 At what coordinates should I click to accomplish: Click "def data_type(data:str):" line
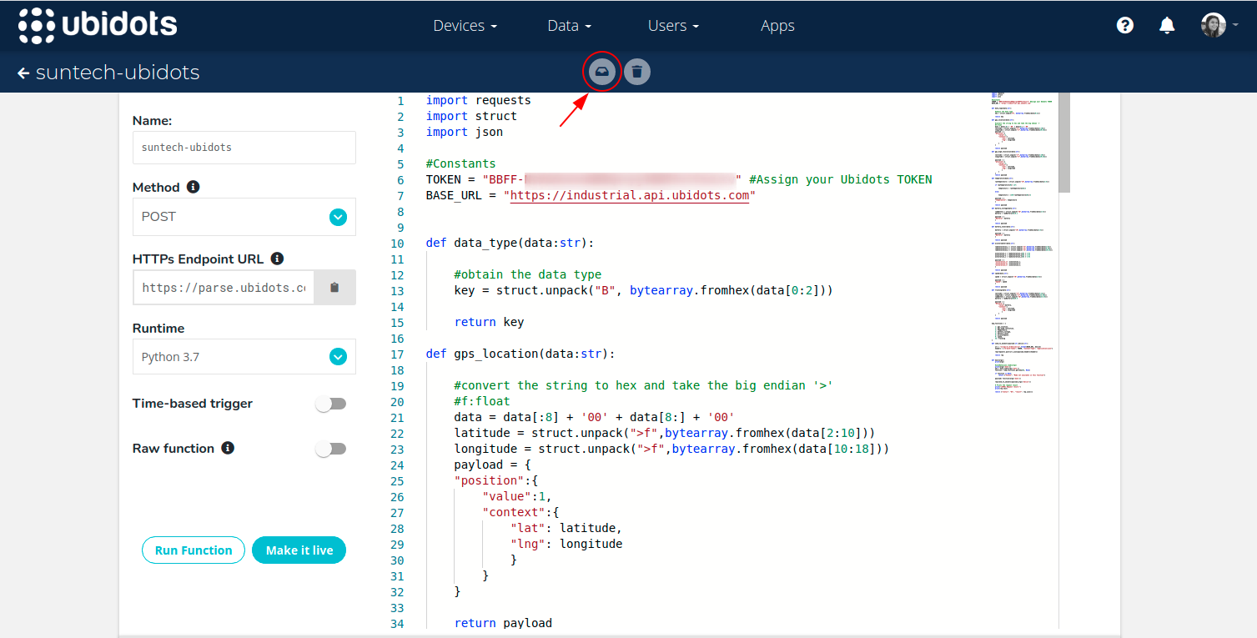coord(510,244)
